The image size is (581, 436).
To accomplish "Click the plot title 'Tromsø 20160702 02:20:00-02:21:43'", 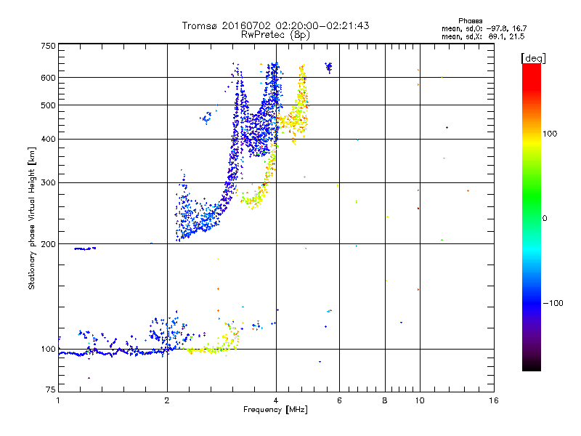I will [x=275, y=25].
